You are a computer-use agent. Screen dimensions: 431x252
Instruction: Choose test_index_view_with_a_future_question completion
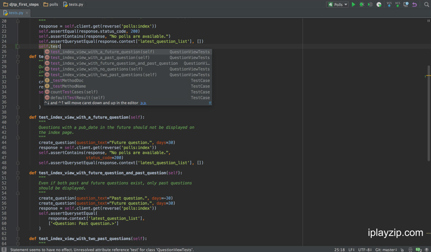click(x=128, y=52)
